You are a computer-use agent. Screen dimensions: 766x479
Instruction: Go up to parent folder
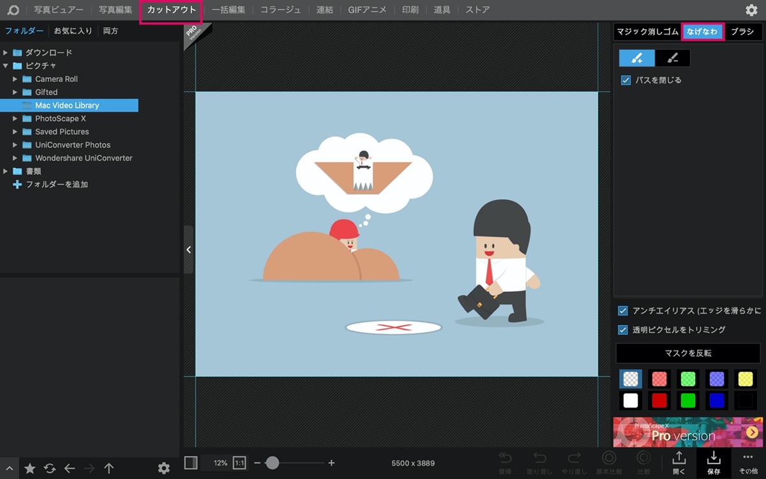pos(109,468)
